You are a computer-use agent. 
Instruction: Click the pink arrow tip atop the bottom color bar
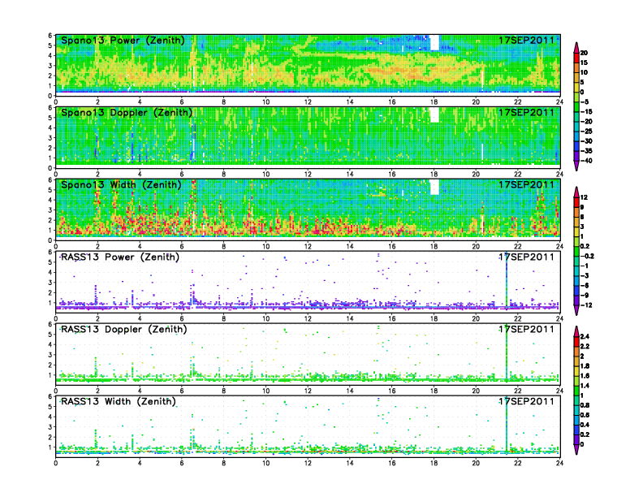pos(576,331)
